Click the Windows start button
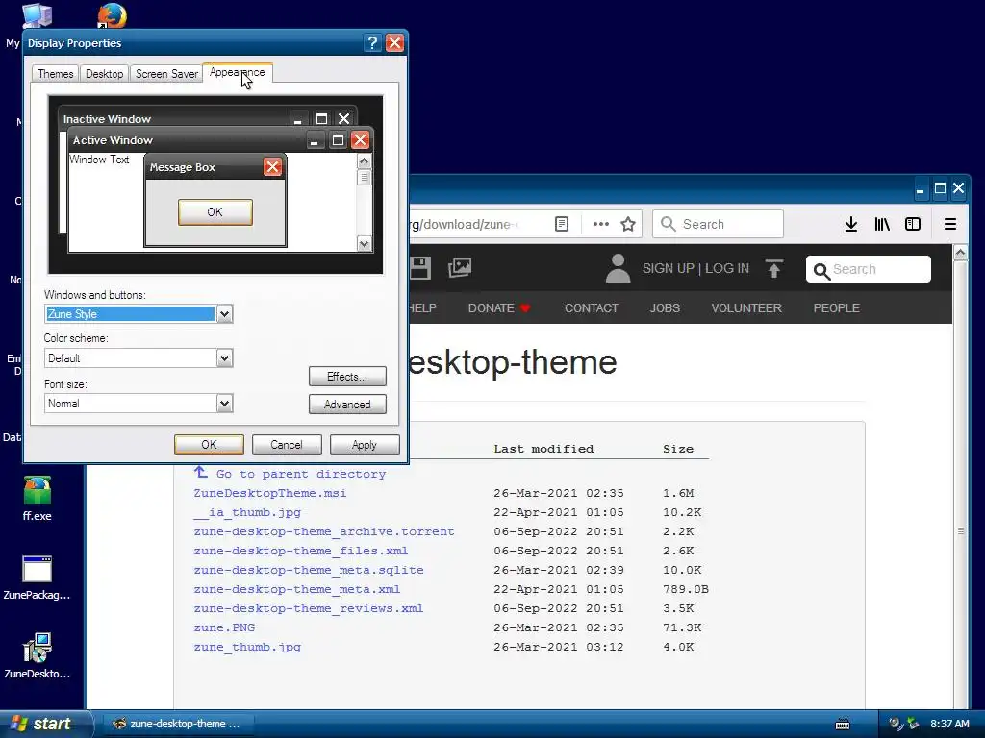Screen dimensions: 985x738 [x=46, y=724]
